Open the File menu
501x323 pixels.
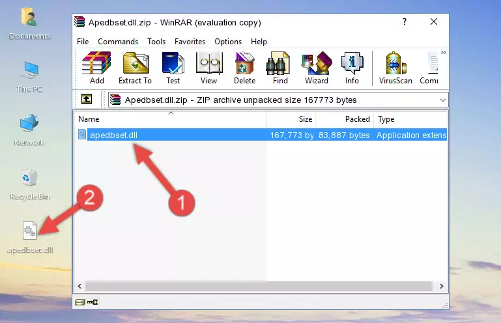(83, 42)
